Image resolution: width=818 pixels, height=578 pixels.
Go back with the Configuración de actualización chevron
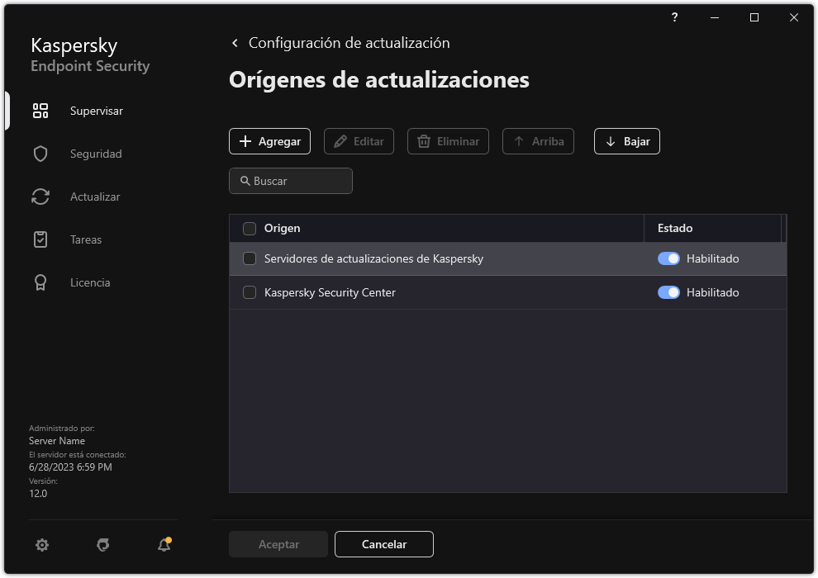pyautogui.click(x=234, y=42)
